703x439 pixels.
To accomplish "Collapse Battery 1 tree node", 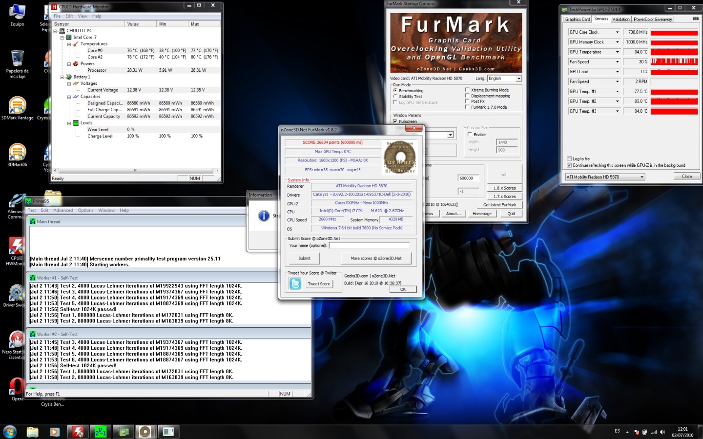I will pos(62,77).
